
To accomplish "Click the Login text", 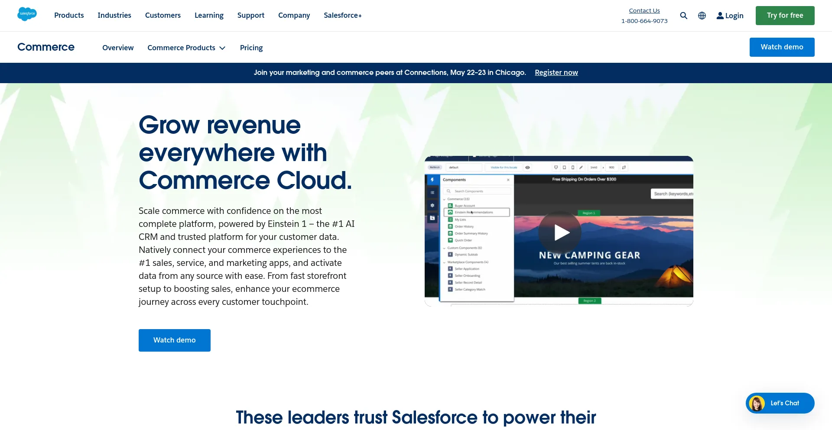I will click(x=734, y=16).
